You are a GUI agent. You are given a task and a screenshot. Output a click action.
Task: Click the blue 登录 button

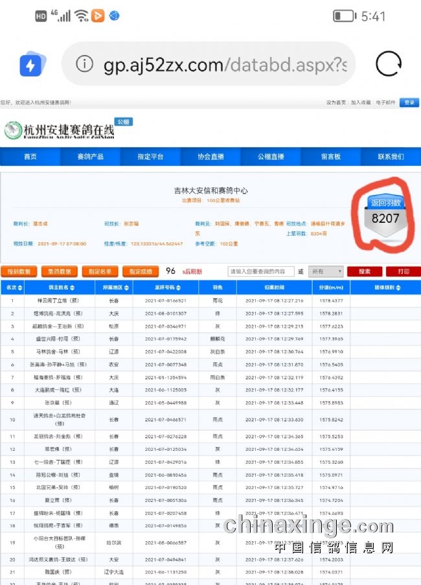point(409,102)
